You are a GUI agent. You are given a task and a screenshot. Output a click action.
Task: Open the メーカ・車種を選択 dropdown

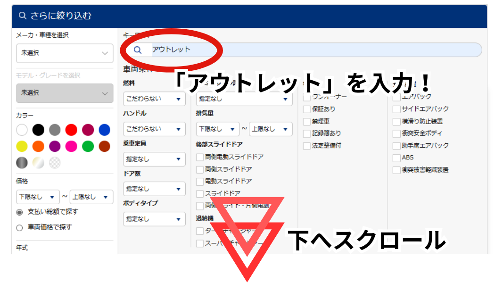coord(65,53)
